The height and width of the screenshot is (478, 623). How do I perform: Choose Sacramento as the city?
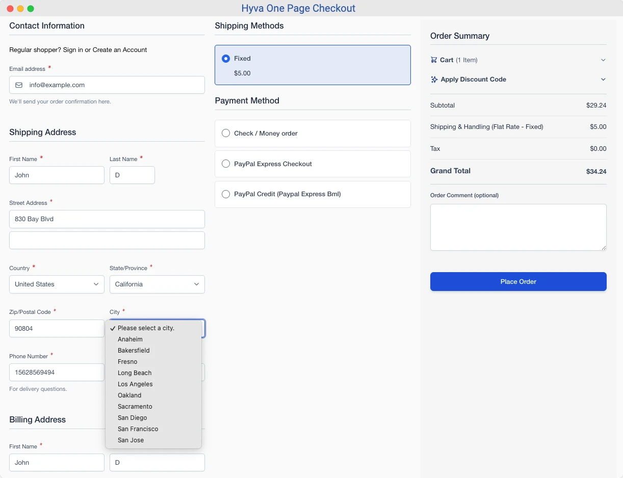135,406
